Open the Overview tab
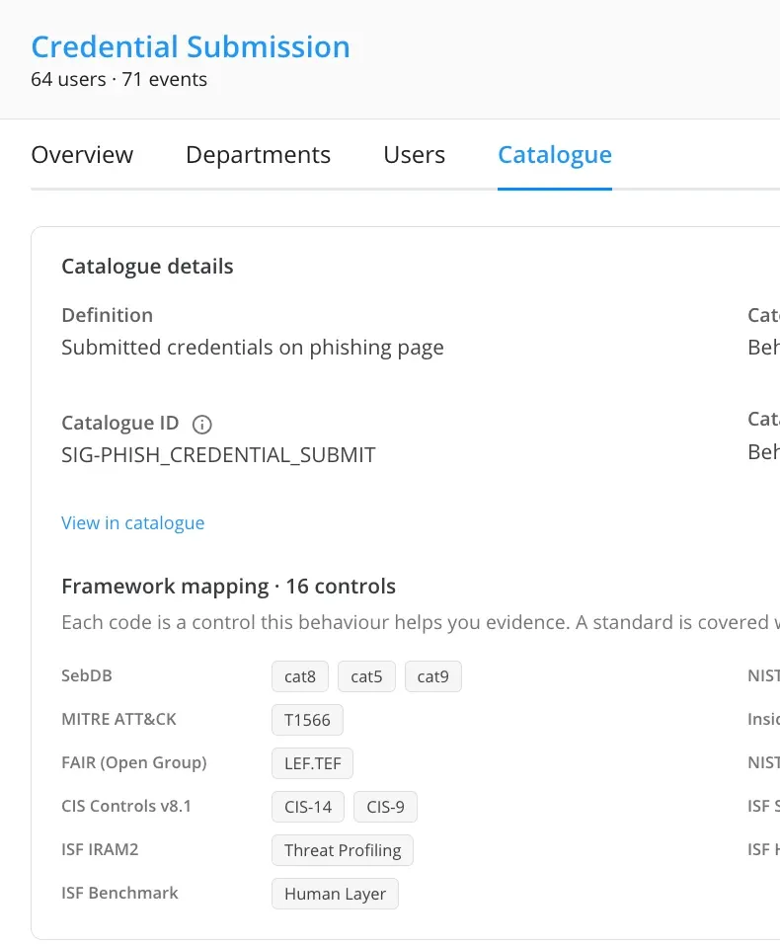Image resolution: width=780 pixels, height=946 pixels. point(82,155)
